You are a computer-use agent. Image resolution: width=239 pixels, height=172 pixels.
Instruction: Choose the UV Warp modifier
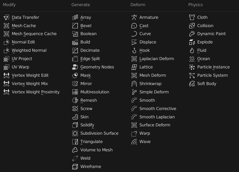[x=16, y=67]
